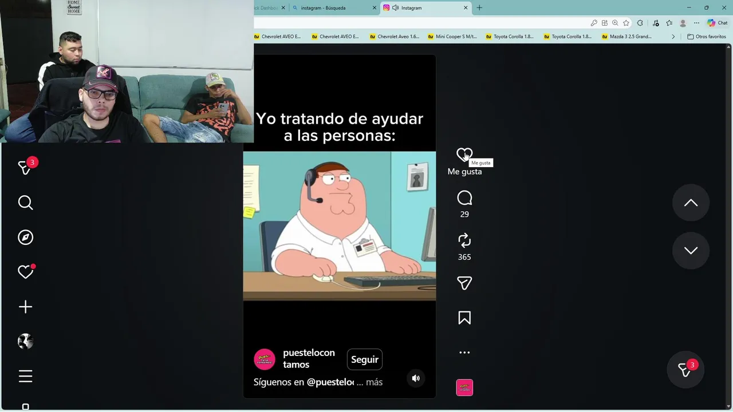
Task: Open the puestelocontamos username link
Action: pyautogui.click(x=309, y=359)
